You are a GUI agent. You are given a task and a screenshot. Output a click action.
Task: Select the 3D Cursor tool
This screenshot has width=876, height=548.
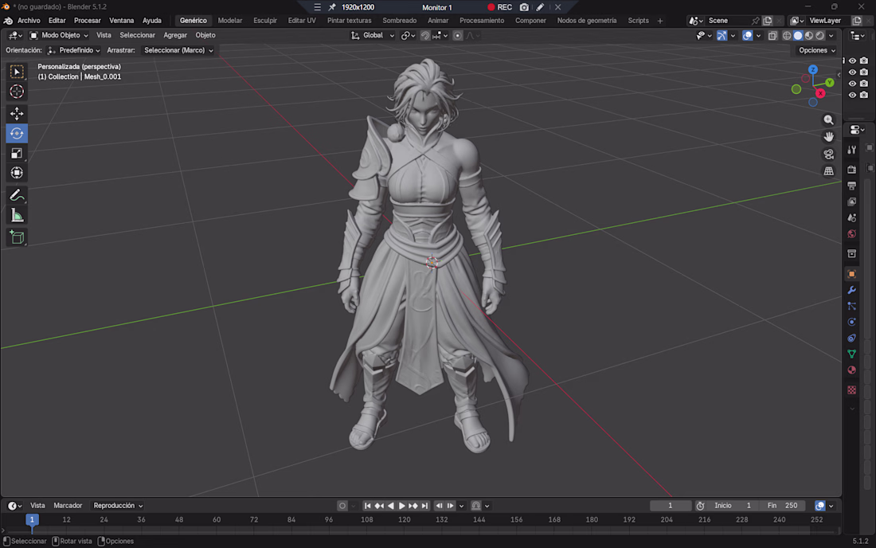[17, 92]
